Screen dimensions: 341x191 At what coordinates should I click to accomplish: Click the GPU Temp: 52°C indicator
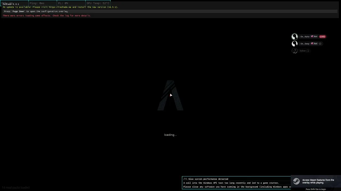pyautogui.click(x=98, y=3)
